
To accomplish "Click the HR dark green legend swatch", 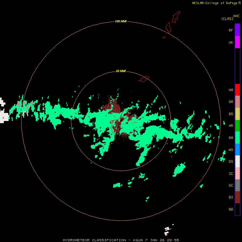I will pyautogui.click(x=237, y=126).
